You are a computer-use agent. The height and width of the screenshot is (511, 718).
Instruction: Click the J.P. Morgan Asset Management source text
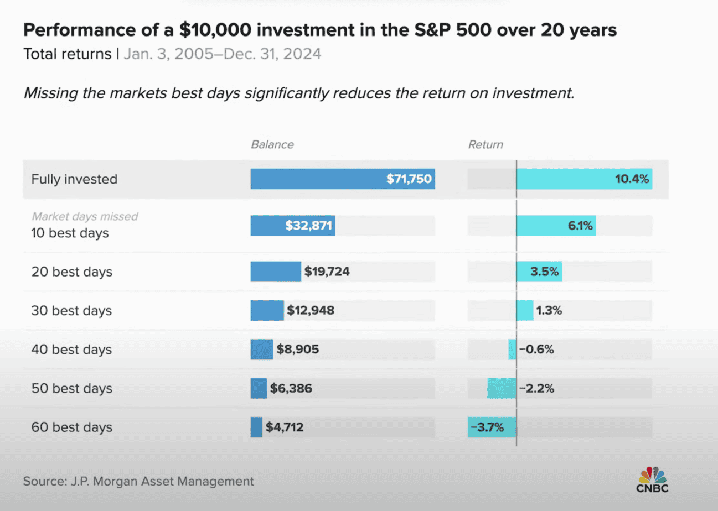pos(138,481)
